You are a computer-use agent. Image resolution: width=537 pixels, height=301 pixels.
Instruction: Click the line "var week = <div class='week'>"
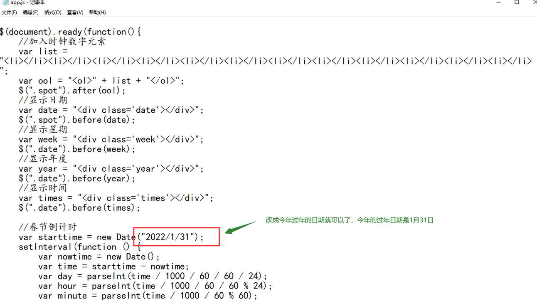pyautogui.click(x=111, y=140)
